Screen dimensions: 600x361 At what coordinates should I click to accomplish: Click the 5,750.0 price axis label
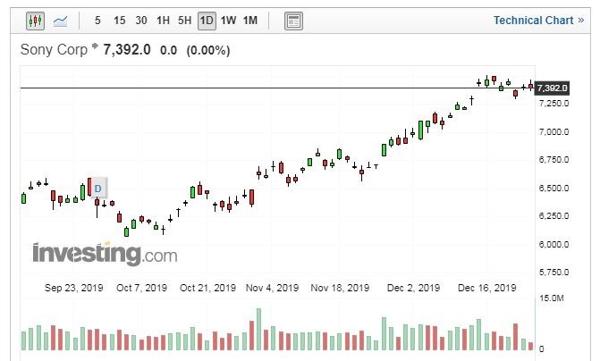click(554, 273)
